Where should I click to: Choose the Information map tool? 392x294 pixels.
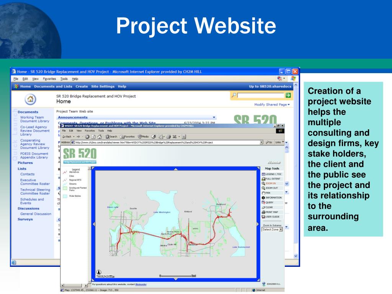(272, 198)
